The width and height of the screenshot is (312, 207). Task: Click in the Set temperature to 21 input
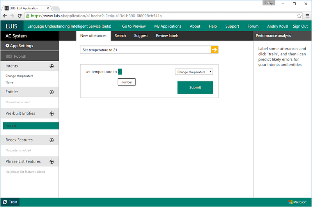click(x=145, y=50)
